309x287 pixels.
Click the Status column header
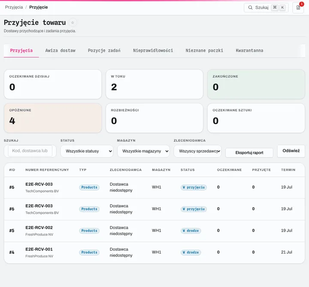pos(188,170)
